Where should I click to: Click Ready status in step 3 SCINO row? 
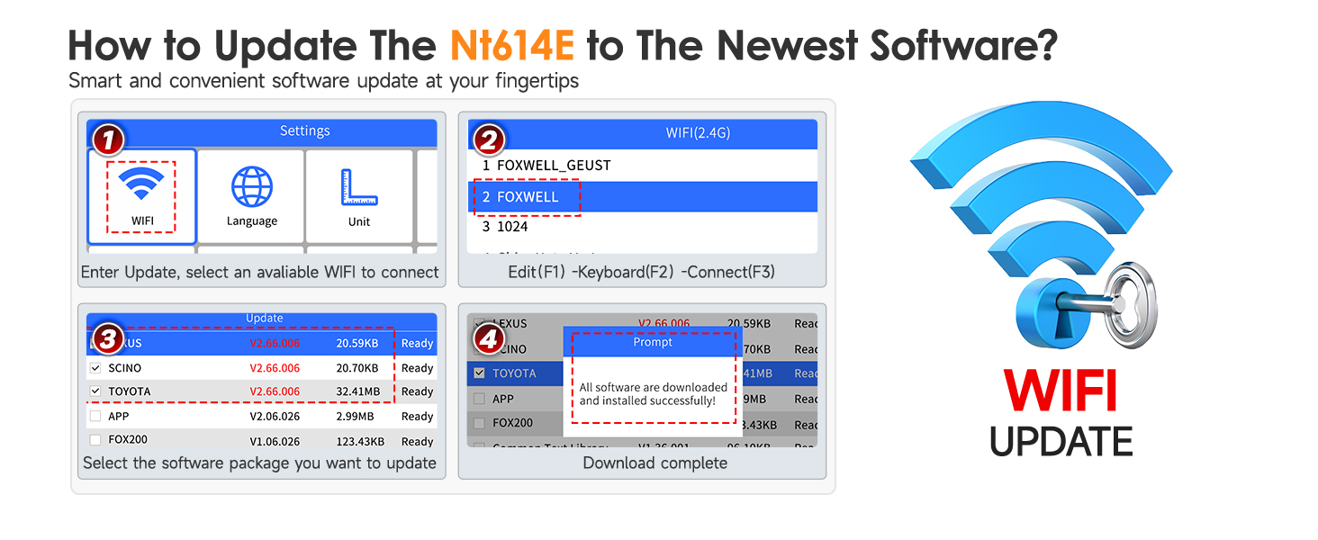(418, 368)
